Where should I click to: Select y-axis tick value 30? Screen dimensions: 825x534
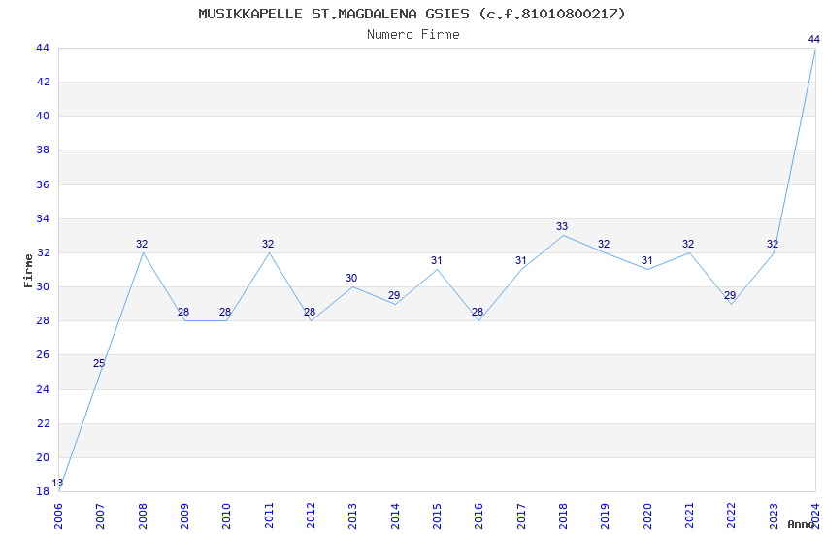43,286
